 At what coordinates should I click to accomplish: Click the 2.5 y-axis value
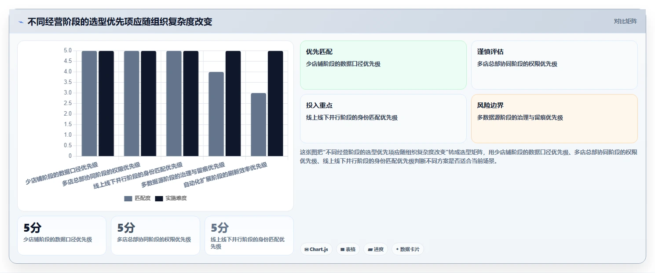click(x=67, y=103)
